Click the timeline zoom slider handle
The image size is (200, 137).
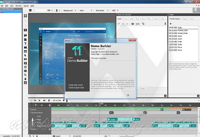(x=36, y=105)
